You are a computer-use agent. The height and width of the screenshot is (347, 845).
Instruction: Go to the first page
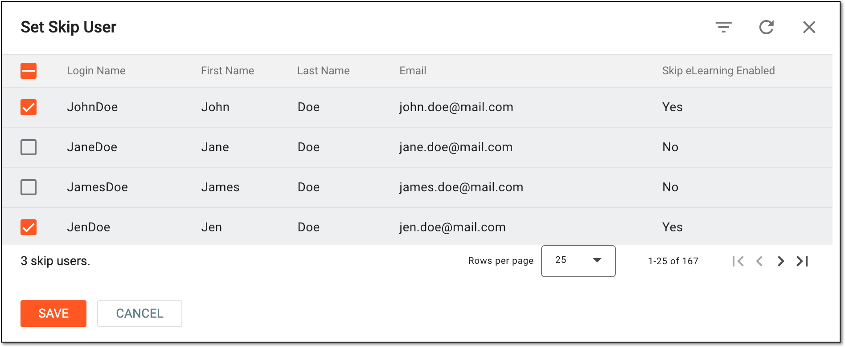(x=738, y=261)
